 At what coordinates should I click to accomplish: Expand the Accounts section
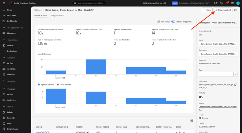(4, 81)
